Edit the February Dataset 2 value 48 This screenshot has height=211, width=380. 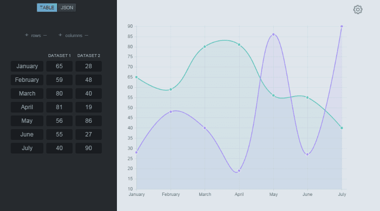point(89,80)
